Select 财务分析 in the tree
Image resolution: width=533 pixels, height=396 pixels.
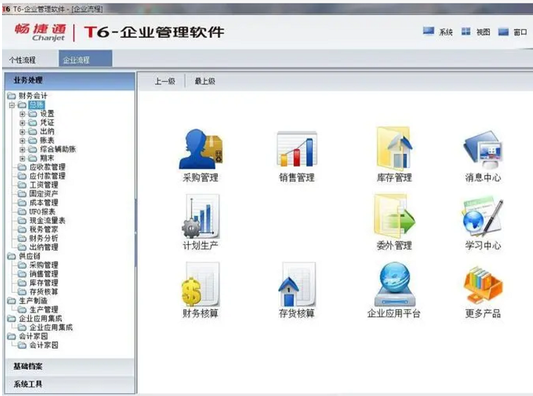coord(44,238)
